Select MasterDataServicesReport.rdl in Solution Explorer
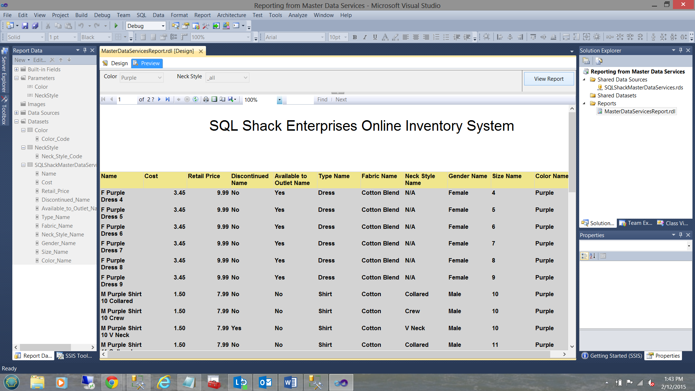 640,112
